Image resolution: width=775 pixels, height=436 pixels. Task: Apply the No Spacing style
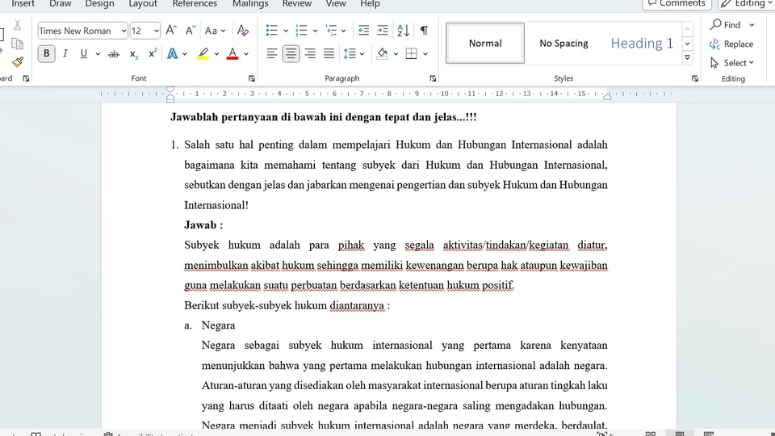click(x=563, y=43)
